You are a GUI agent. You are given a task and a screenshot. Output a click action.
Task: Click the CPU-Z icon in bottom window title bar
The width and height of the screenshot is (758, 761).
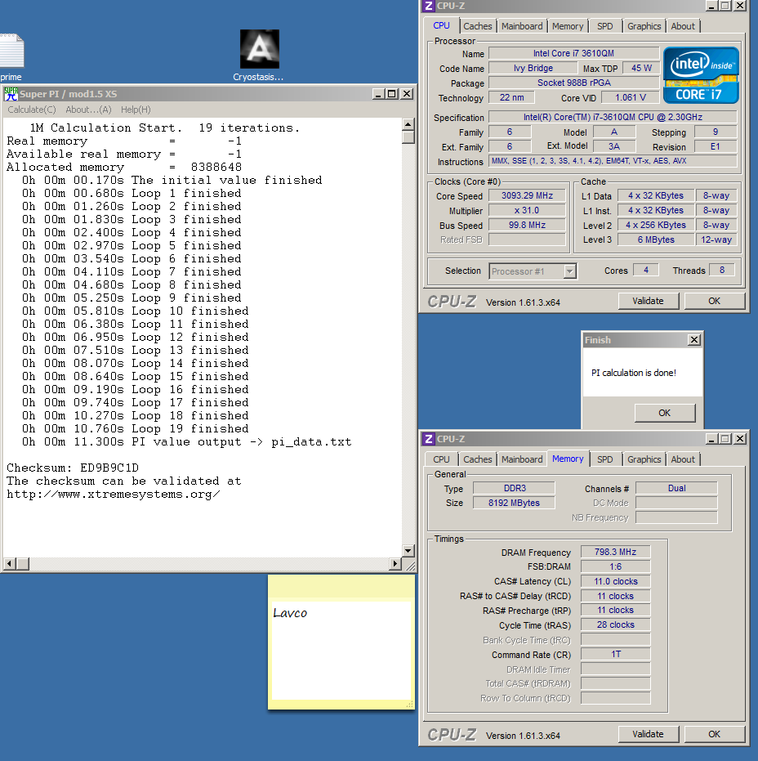click(428, 439)
